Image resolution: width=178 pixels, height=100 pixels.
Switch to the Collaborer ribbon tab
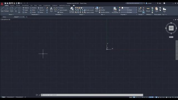pos(55,5)
